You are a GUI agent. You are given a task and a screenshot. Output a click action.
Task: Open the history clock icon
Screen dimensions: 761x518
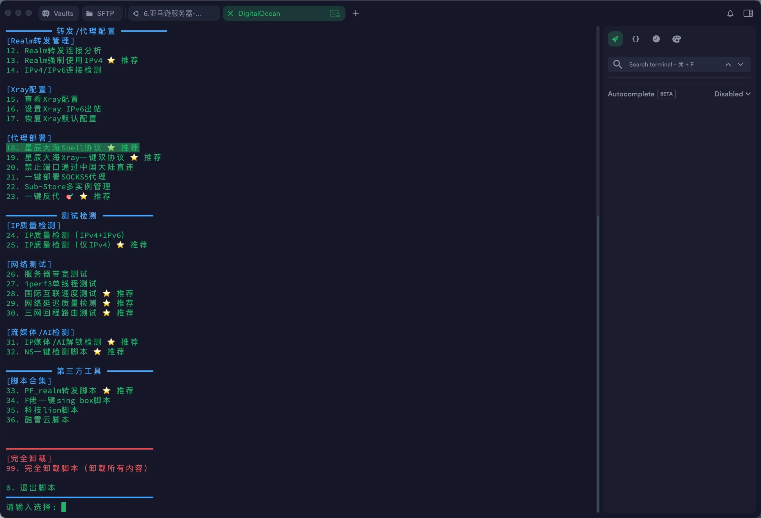tap(656, 39)
